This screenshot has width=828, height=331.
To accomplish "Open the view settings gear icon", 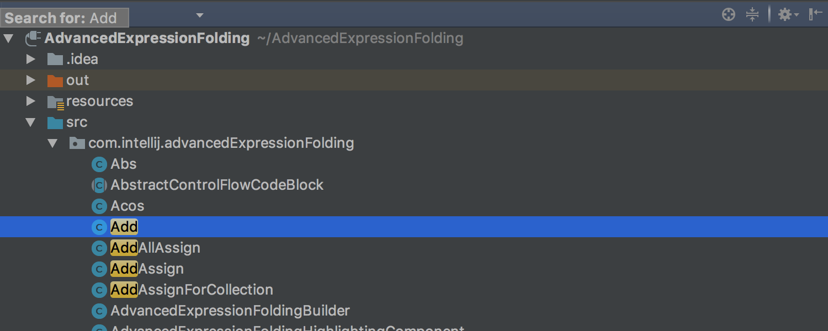I will 784,15.
